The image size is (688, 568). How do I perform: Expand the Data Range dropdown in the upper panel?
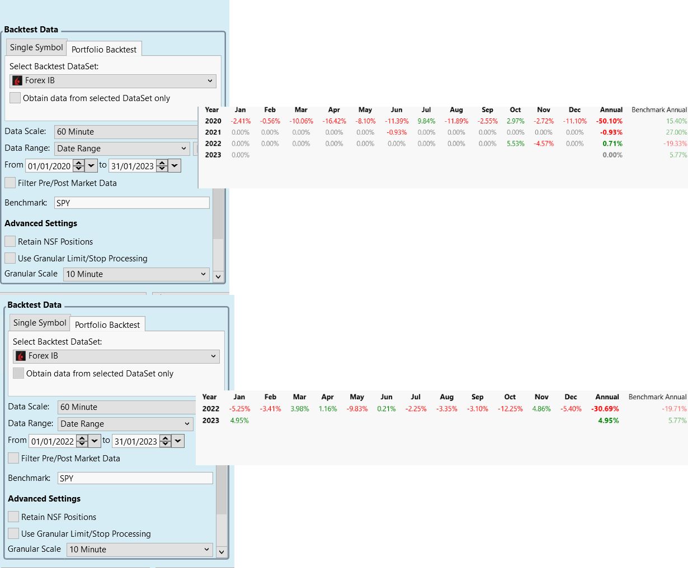[x=122, y=149]
